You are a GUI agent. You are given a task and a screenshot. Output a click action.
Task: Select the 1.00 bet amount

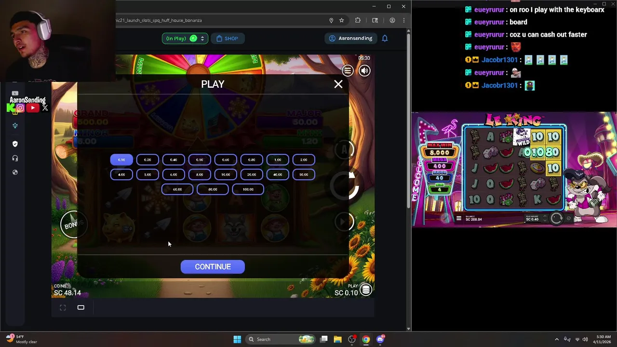coord(278,160)
